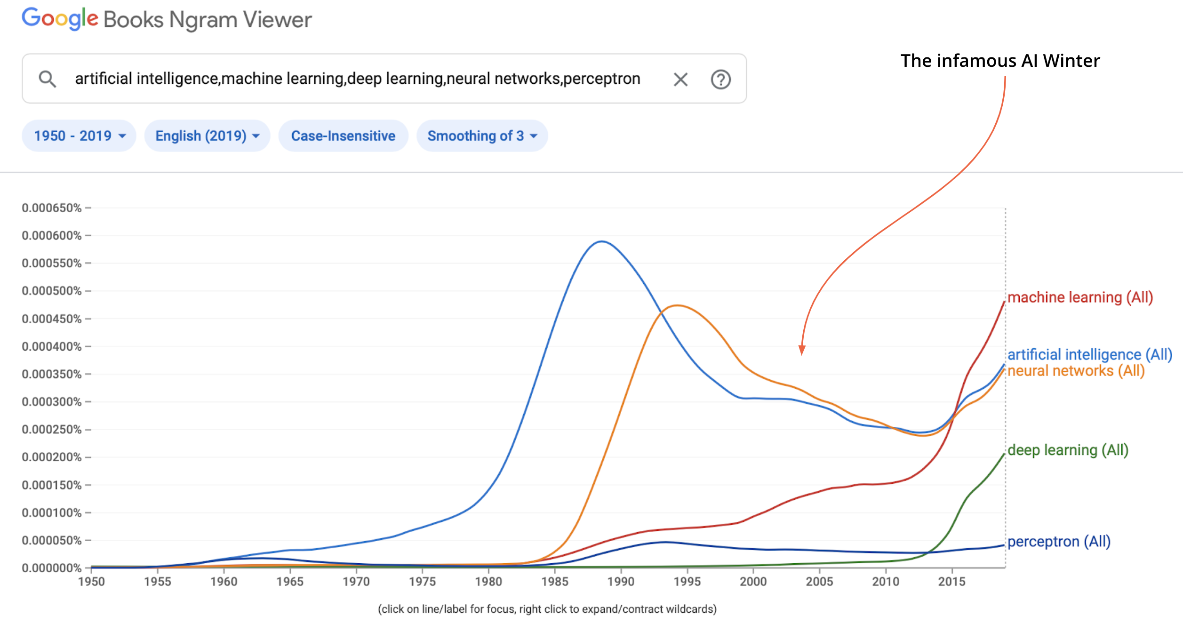Toggle the Case-Insensitive option
This screenshot has width=1183, height=624.
coord(343,136)
